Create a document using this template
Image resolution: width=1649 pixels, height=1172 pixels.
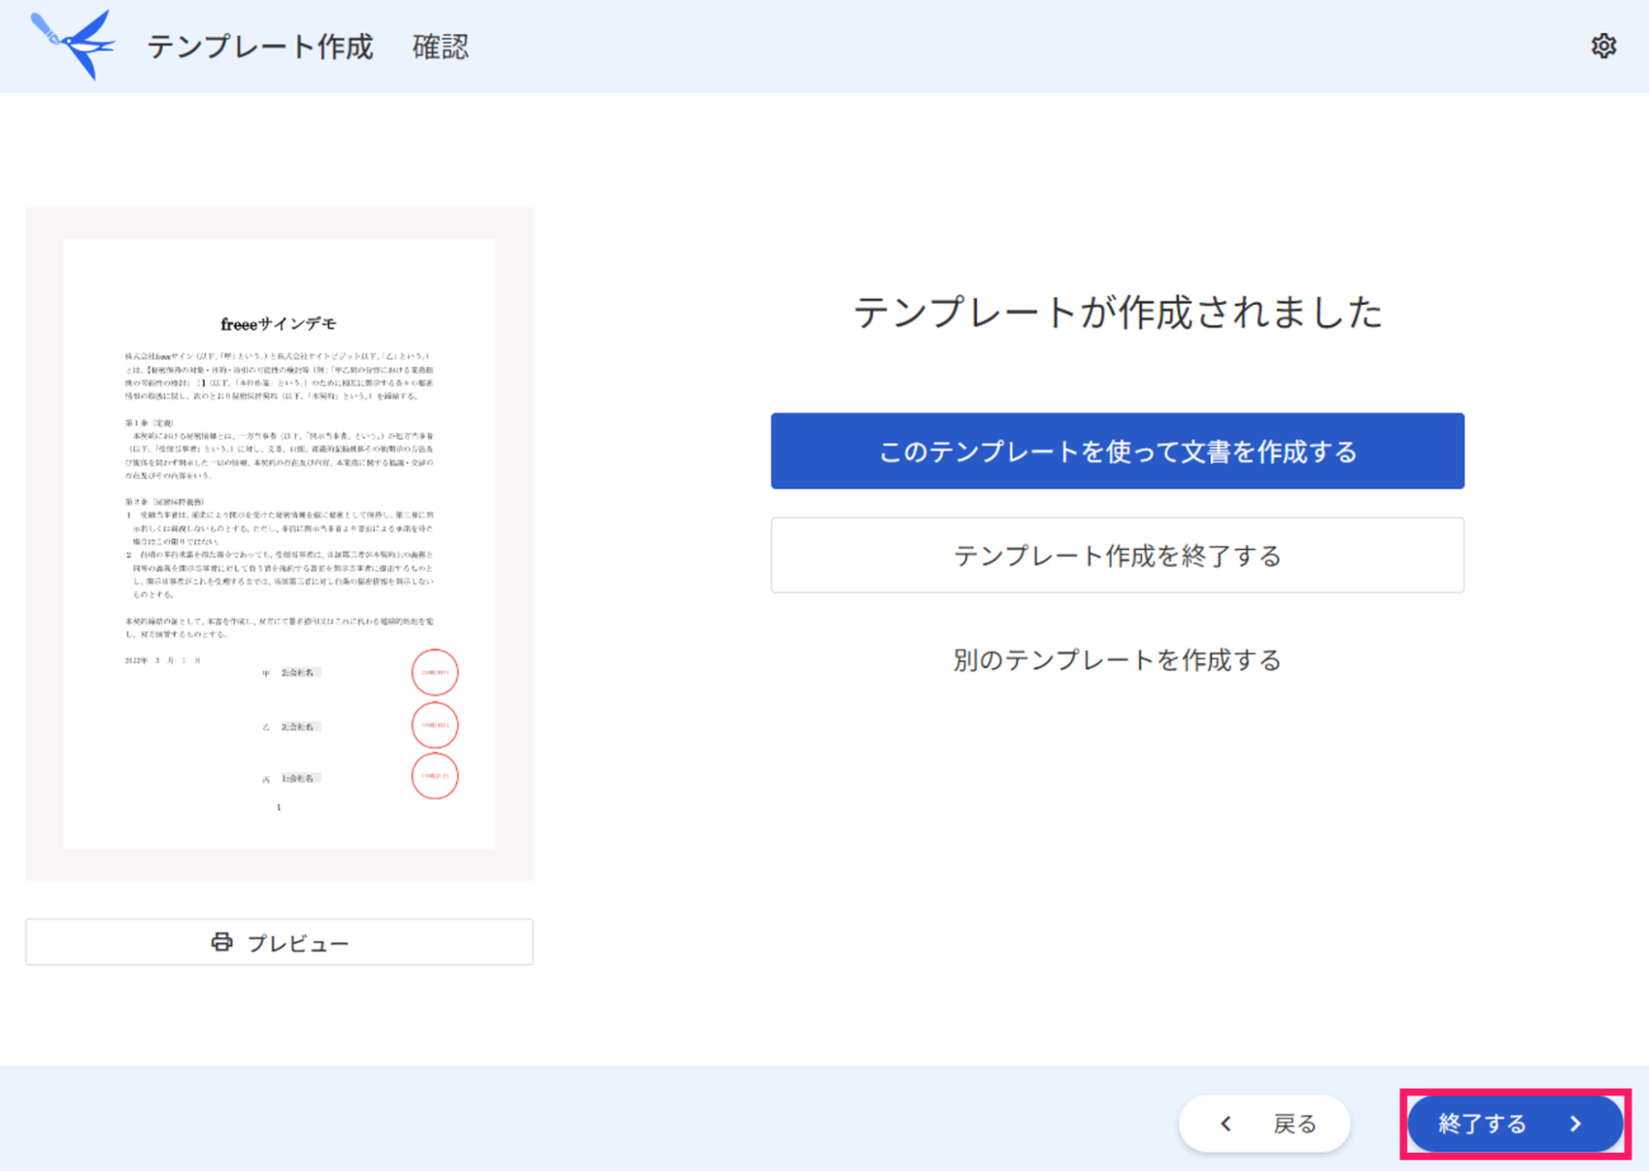pyautogui.click(x=1117, y=451)
